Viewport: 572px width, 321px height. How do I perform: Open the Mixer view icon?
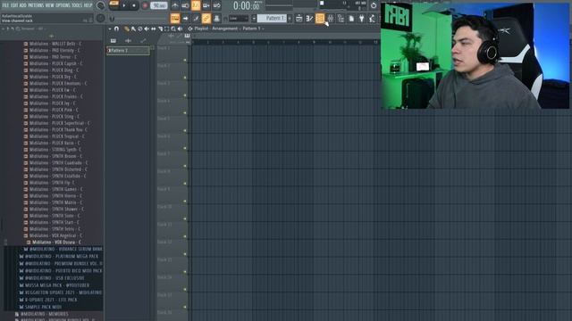330,18
